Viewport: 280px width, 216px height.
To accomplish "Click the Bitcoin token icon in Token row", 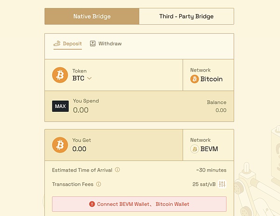I will [60, 75].
